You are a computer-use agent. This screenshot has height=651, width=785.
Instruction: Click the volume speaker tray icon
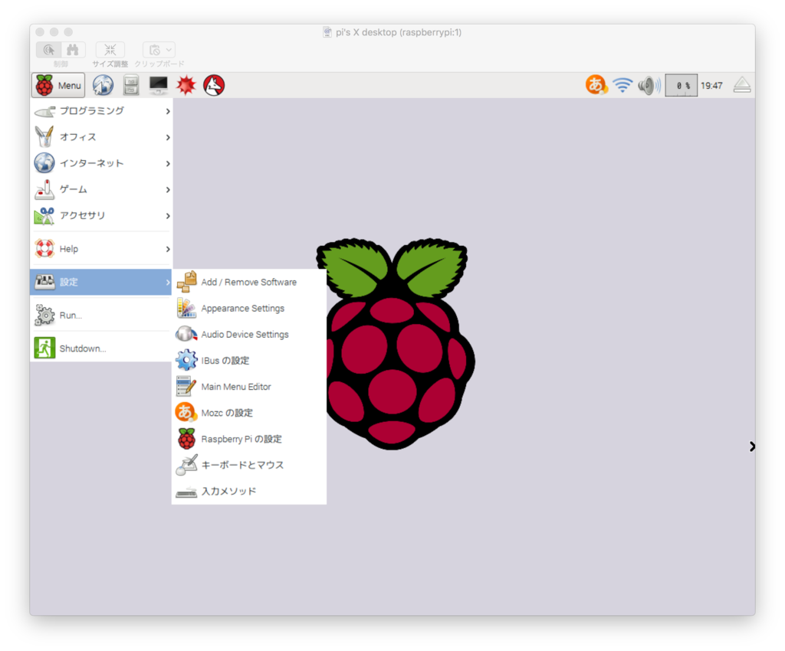click(649, 86)
